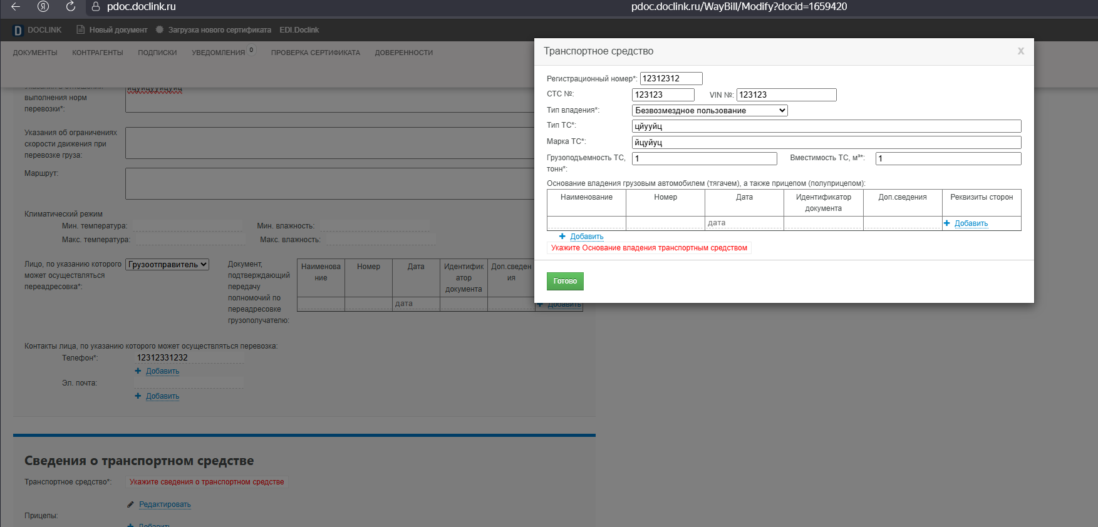Reload the page using browser refresh icon

pos(71,7)
